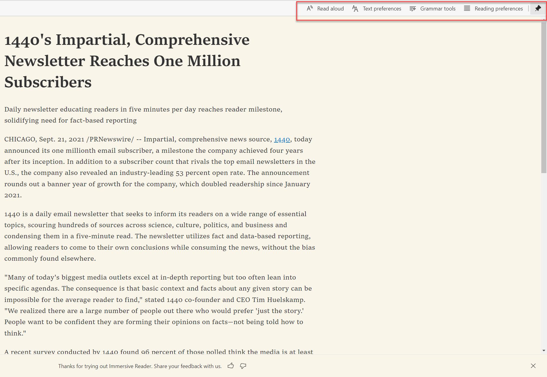Open the Read aloud label
This screenshot has height=377, width=547.
(x=330, y=9)
